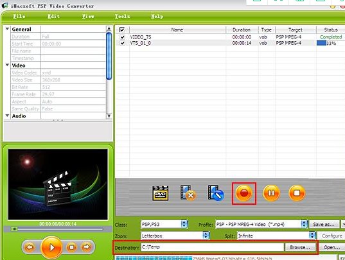Collapse the Video properties section
The image size is (345, 260).
click(x=7, y=65)
